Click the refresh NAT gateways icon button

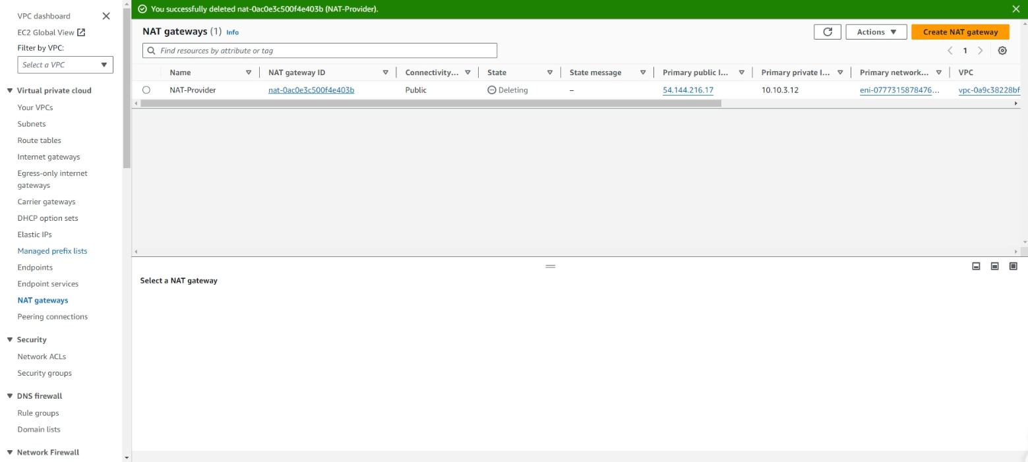coord(828,32)
